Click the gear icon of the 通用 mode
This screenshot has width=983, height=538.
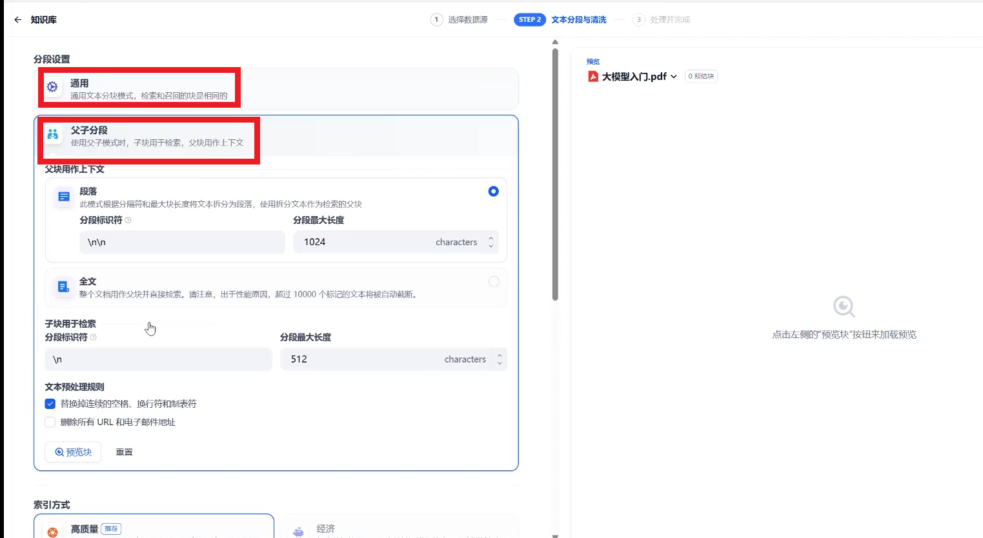coord(52,86)
